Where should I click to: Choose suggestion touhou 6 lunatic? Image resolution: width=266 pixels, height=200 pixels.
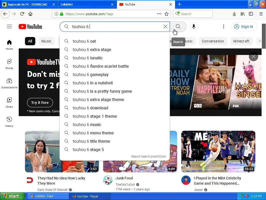pyautogui.click(x=115, y=58)
